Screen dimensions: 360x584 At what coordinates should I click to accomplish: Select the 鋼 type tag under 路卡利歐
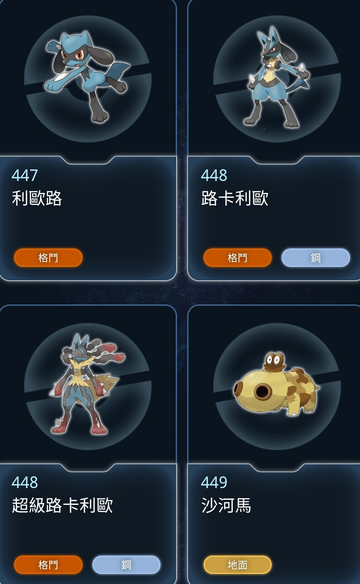316,257
